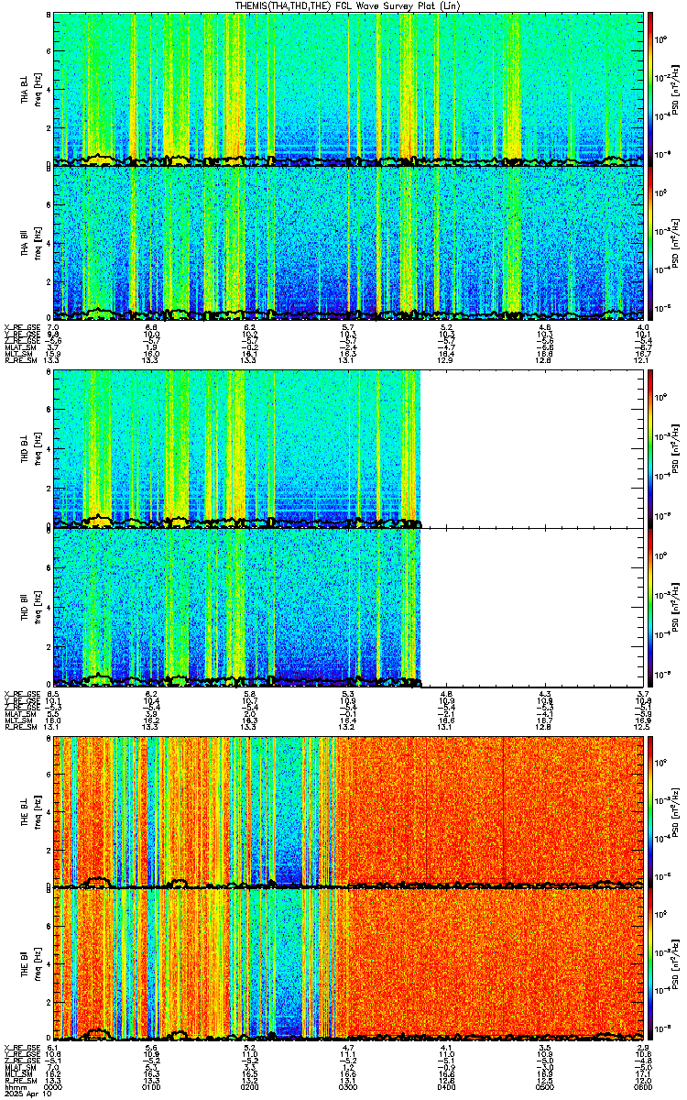The height and width of the screenshot is (1100, 687).
Task: Click R_RE_SM row label under THD panels
Action: pos(19,727)
